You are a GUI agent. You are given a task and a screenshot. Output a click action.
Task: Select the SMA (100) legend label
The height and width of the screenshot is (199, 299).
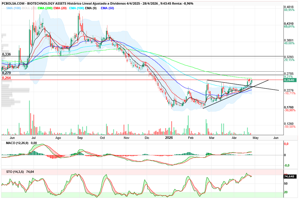click(14, 8)
